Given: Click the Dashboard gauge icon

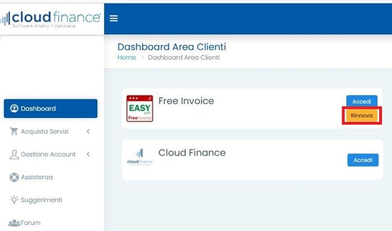Looking at the screenshot, I should pyautogui.click(x=14, y=108).
